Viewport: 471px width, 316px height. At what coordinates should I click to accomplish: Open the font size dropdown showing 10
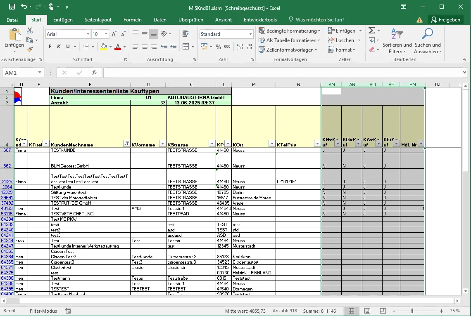click(106, 34)
